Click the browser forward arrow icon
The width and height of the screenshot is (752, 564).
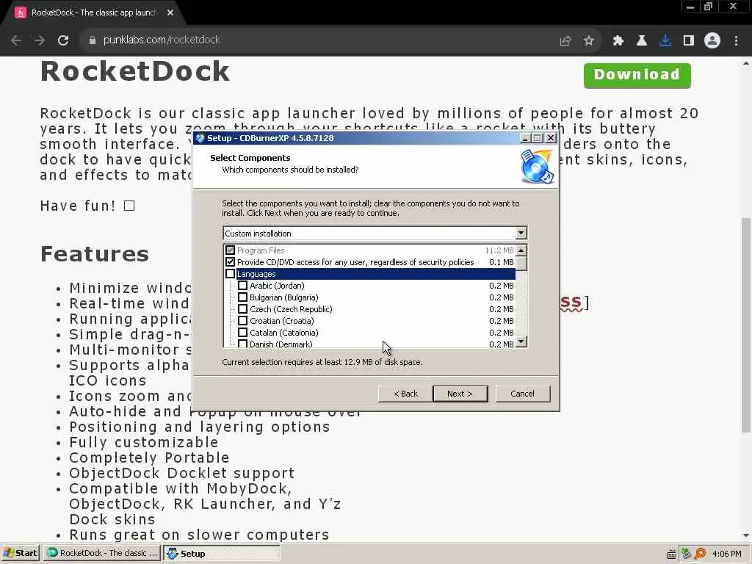tap(40, 40)
